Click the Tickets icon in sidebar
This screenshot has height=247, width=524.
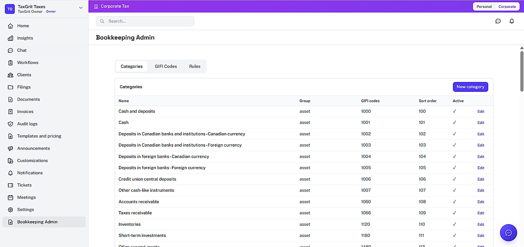click(10, 185)
